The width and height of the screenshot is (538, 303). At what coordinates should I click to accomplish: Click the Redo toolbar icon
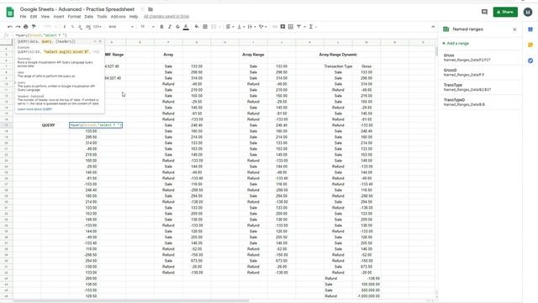[18, 26]
